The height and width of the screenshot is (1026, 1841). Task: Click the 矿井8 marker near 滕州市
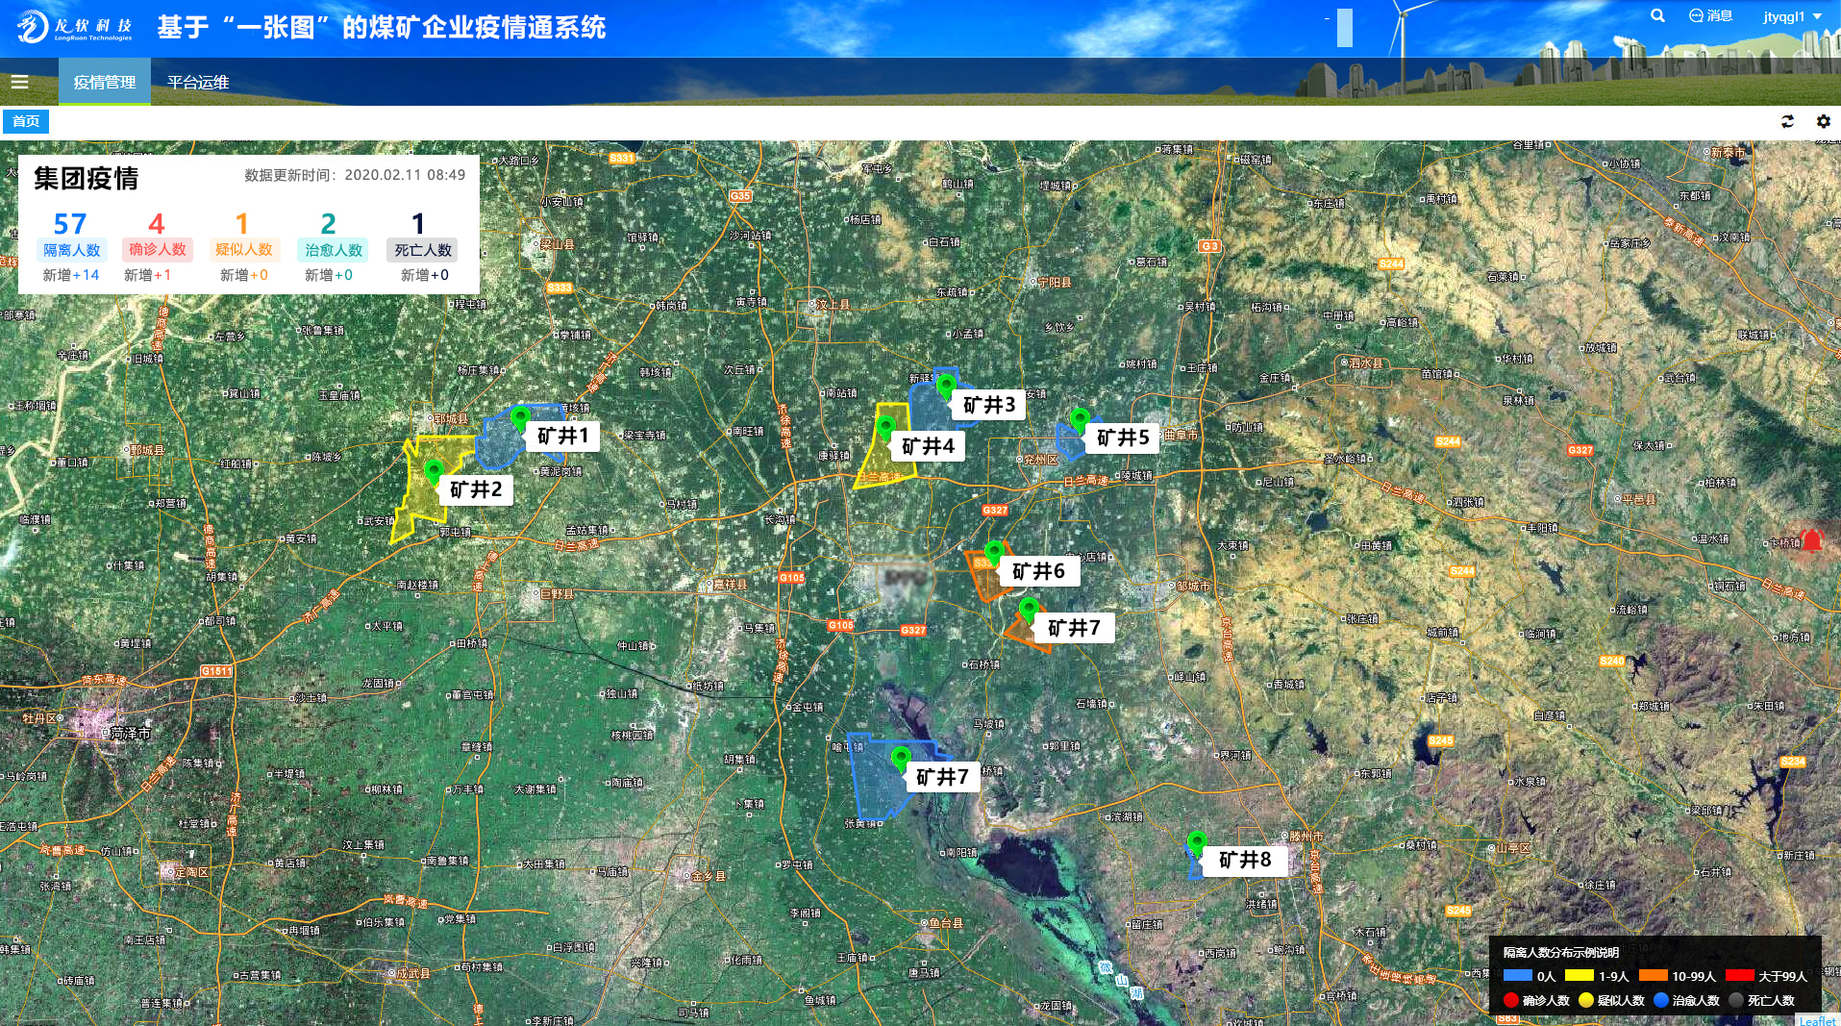pos(1197,840)
